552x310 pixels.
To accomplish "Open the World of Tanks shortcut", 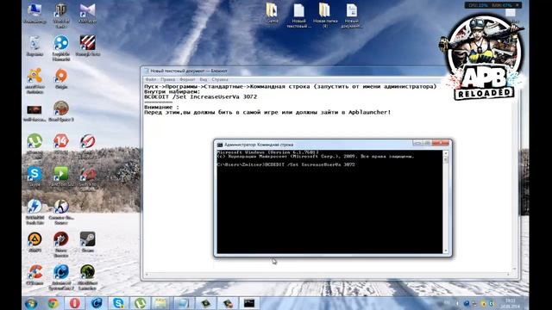I will tap(61, 15).
